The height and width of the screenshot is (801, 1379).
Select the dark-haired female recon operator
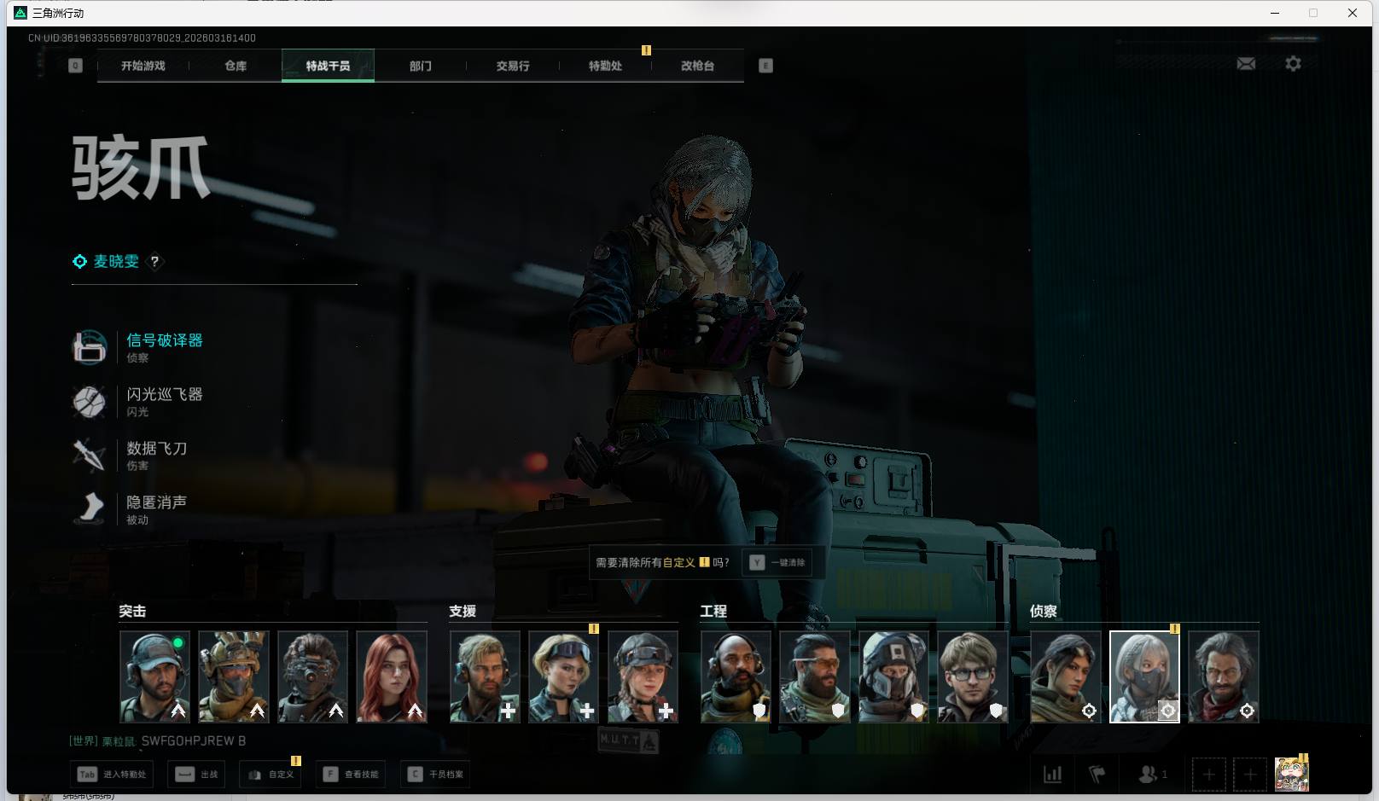pyautogui.click(x=1066, y=676)
